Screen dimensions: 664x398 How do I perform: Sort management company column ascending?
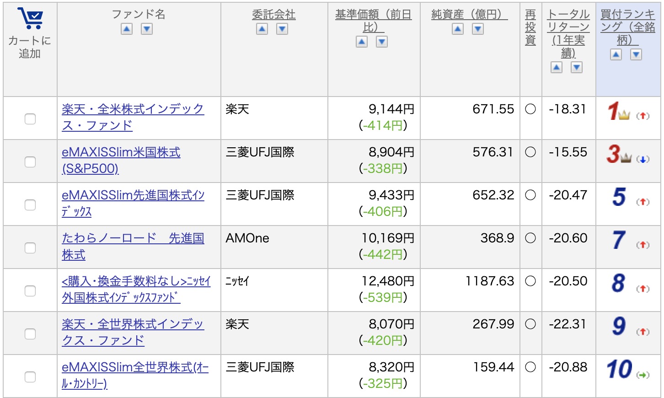(x=262, y=29)
